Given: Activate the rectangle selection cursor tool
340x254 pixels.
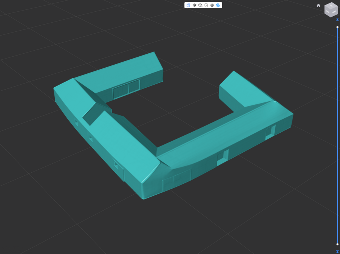Looking at the screenshot, I should [x=206, y=5].
